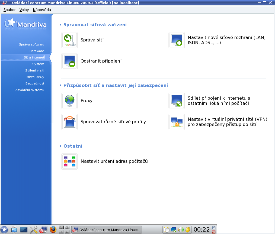Click the Mandriva logo in sidebar

(25, 24)
